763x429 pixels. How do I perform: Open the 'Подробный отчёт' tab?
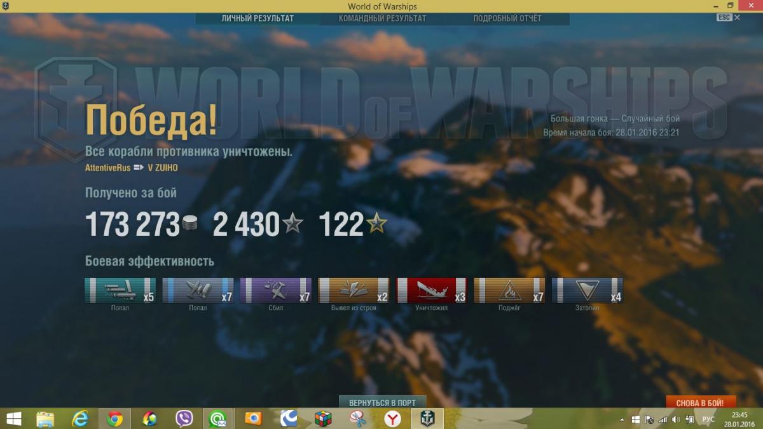[x=507, y=18]
